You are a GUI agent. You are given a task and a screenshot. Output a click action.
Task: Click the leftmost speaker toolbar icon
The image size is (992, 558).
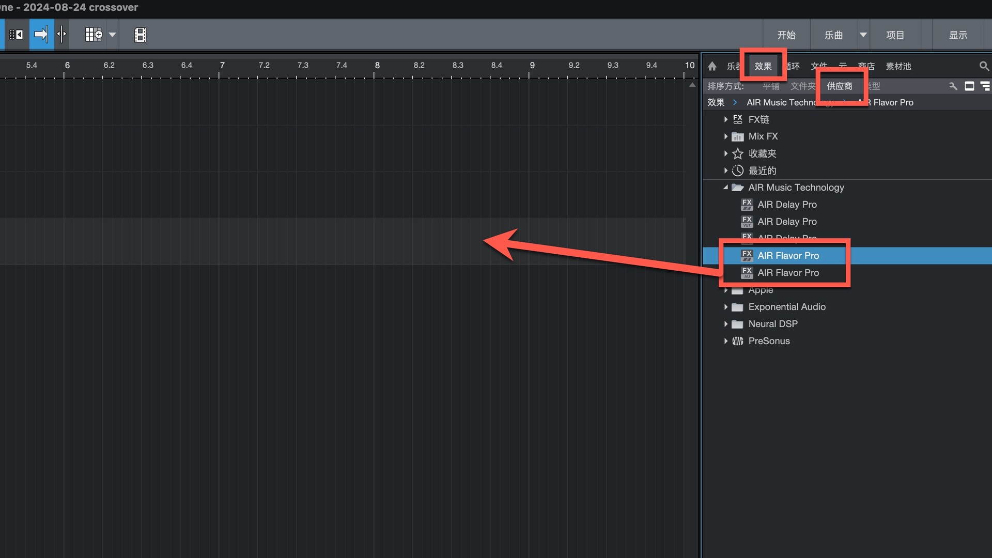tap(17, 35)
